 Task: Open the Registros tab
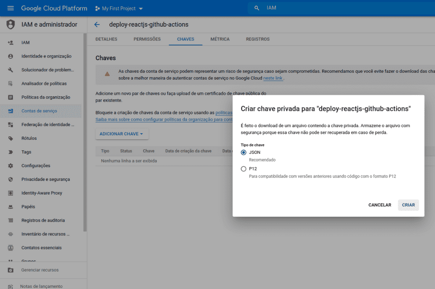point(257,39)
